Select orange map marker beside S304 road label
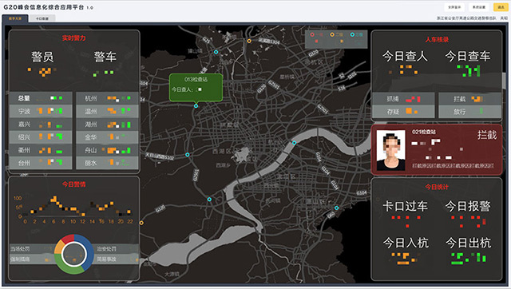 click(x=249, y=41)
